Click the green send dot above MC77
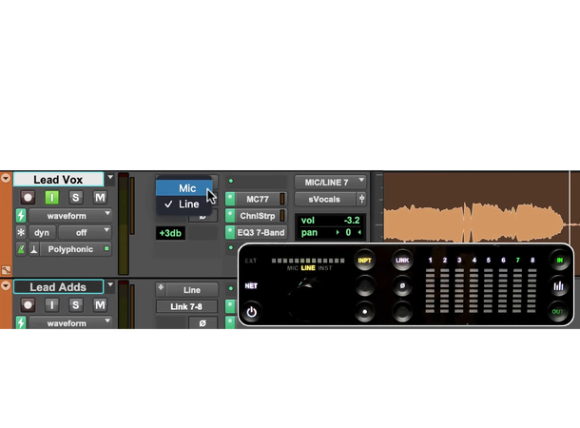 [231, 181]
